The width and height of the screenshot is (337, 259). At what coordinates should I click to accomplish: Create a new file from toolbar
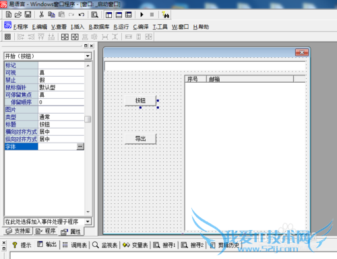[9, 15]
